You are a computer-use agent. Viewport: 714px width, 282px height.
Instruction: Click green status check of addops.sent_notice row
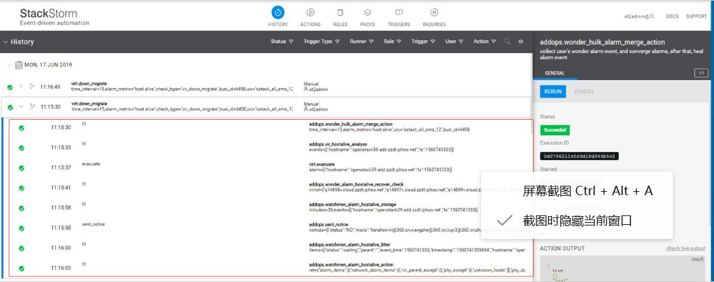tap(22, 228)
